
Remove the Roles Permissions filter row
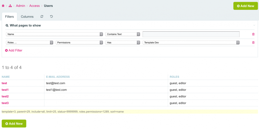point(253,42)
